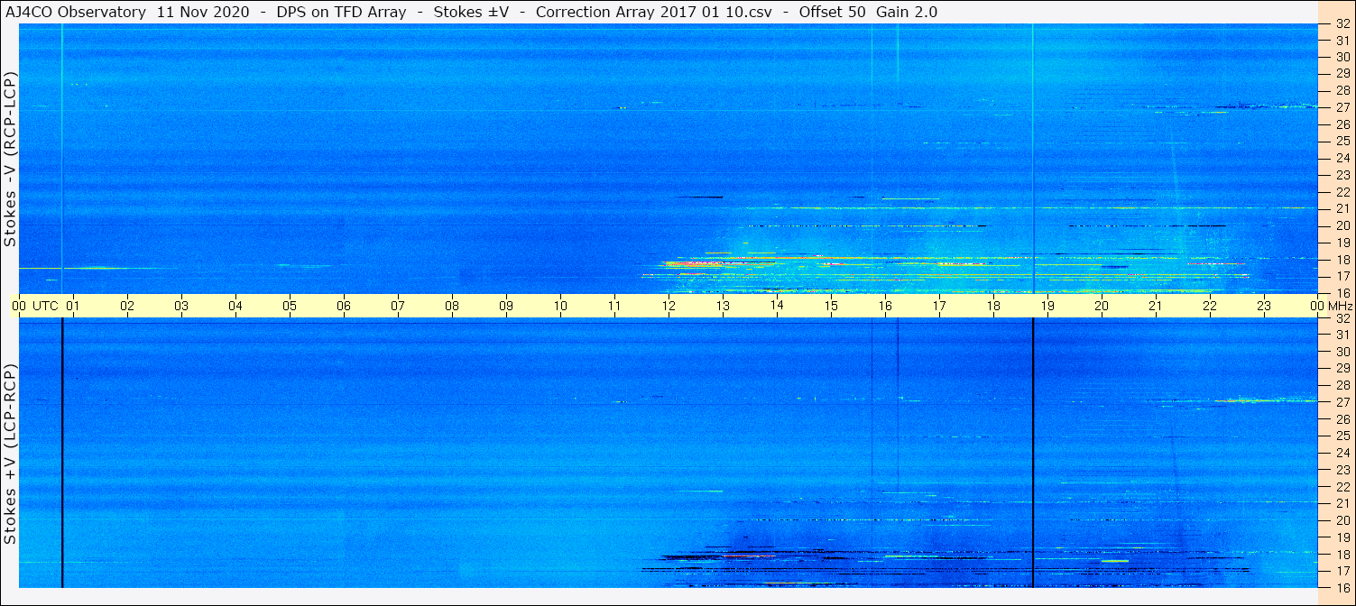Click the MHz unit label on time axis
The width and height of the screenshot is (1356, 606).
(1339, 306)
